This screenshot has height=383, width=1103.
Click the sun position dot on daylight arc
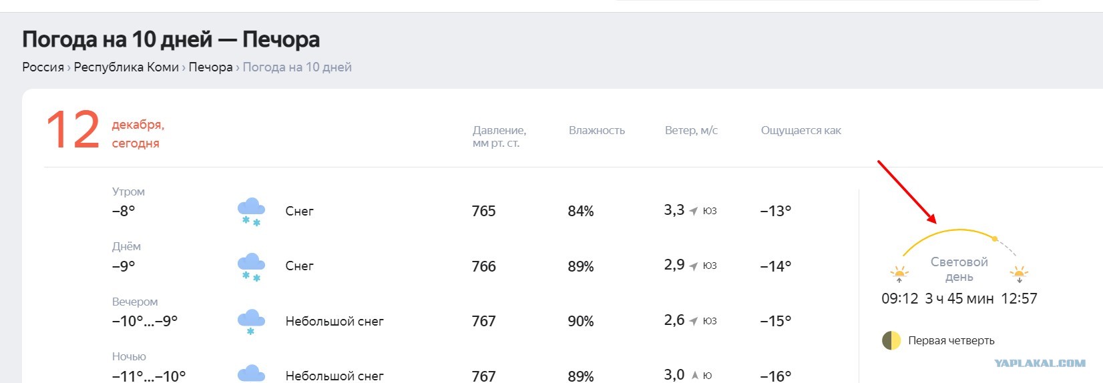pos(995,238)
